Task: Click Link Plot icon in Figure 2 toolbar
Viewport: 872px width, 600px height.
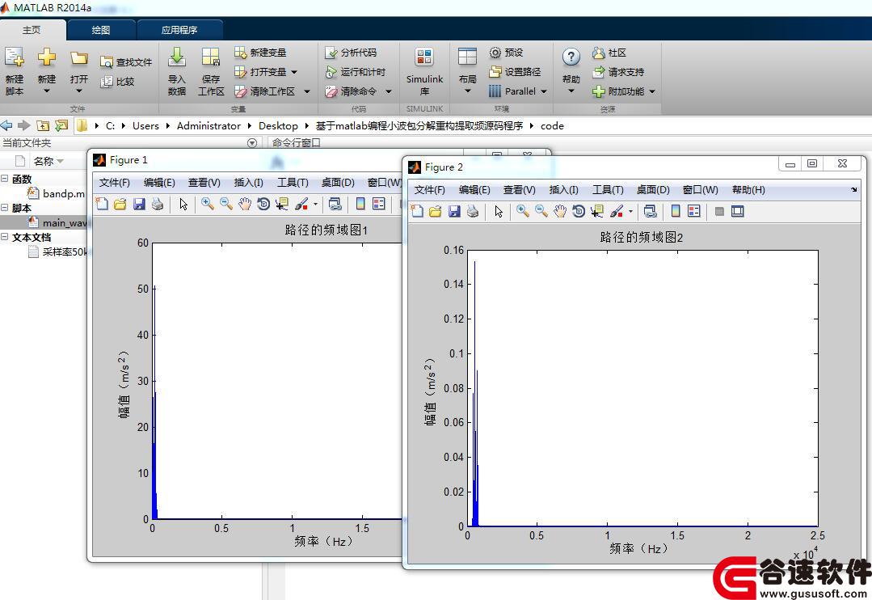Action: tap(650, 212)
